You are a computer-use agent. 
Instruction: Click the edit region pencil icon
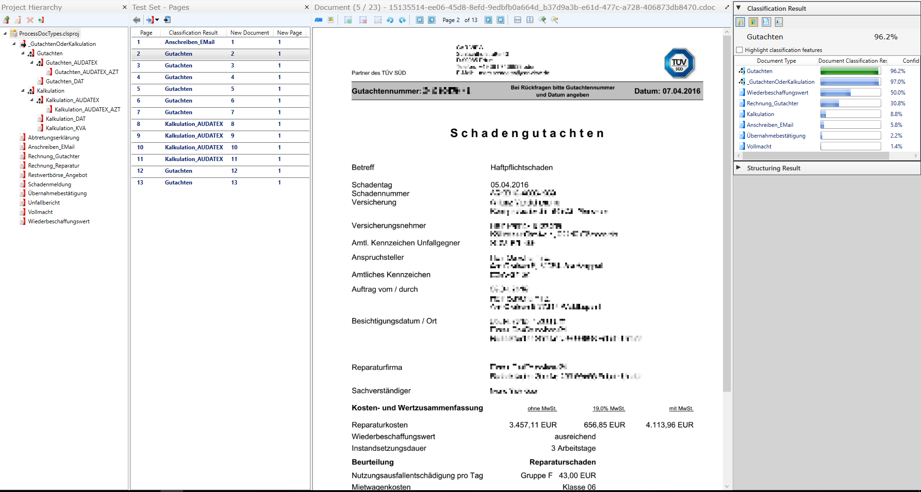(378, 20)
